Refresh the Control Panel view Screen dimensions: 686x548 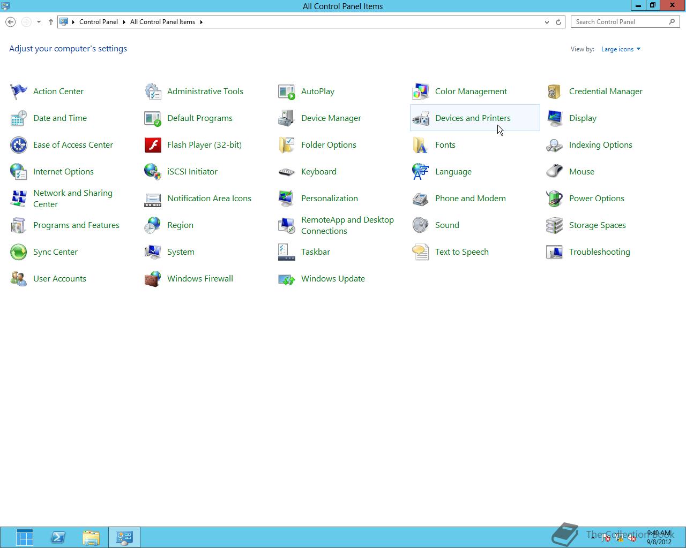(558, 22)
